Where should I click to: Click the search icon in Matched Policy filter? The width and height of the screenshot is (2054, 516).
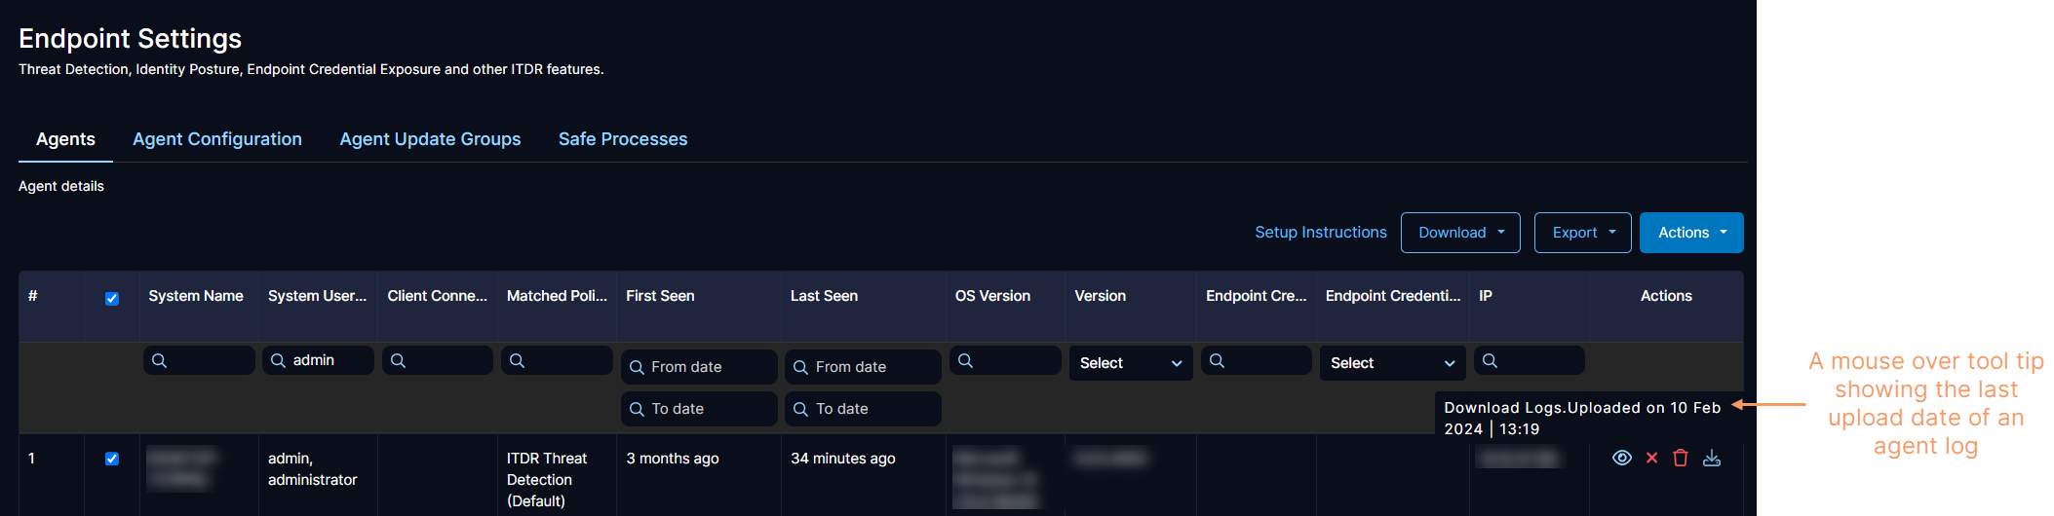coord(518,360)
